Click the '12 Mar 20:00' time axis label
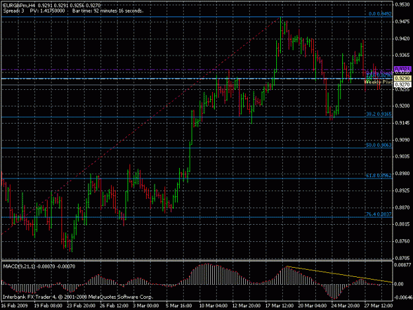 point(246,305)
